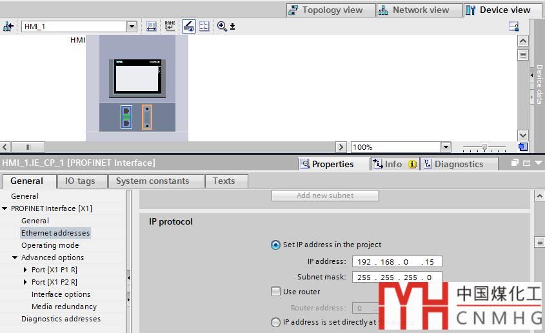Click the NAME address labels toolbar icon
Image resolution: width=545 pixels, height=333 pixels.
tap(170, 26)
